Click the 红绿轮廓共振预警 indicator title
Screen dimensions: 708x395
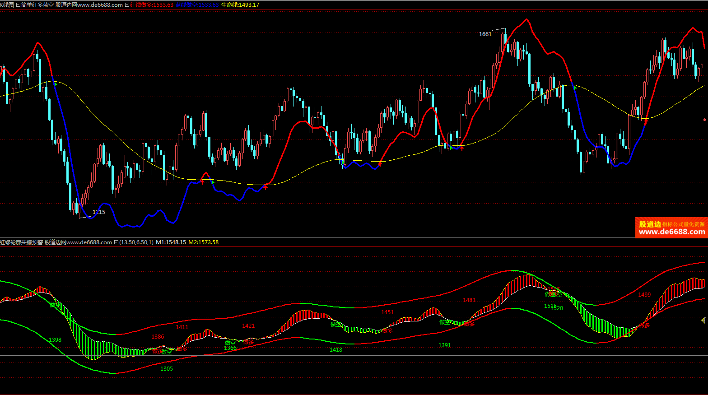tap(21, 242)
